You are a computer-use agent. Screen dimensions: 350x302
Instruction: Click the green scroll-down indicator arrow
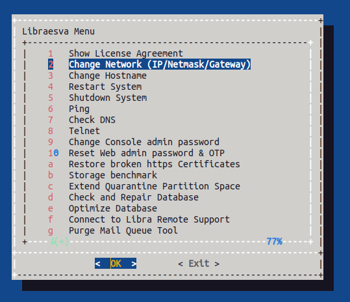click(x=53, y=241)
